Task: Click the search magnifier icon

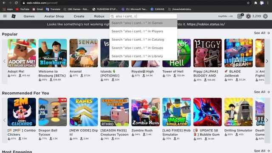Action: pos(112,16)
